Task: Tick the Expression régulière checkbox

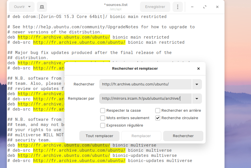Action: [x=103, y=125]
